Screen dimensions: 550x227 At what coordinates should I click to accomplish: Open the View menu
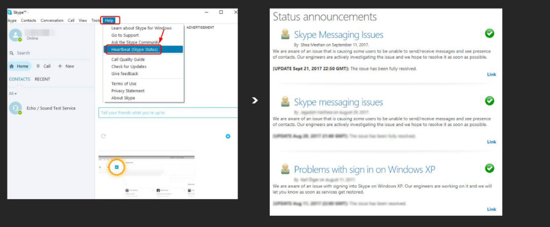(x=83, y=21)
